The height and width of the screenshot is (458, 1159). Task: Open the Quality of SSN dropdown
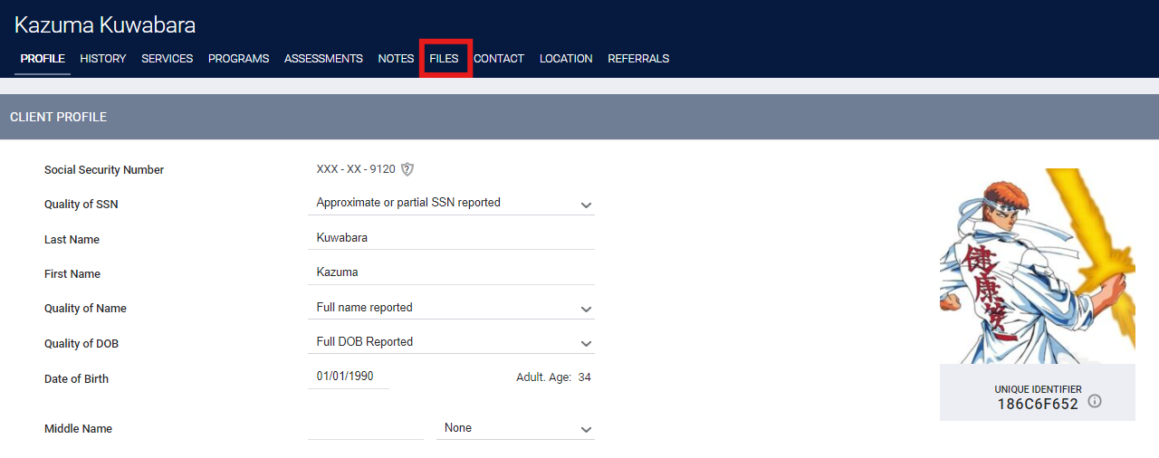pyautogui.click(x=451, y=203)
